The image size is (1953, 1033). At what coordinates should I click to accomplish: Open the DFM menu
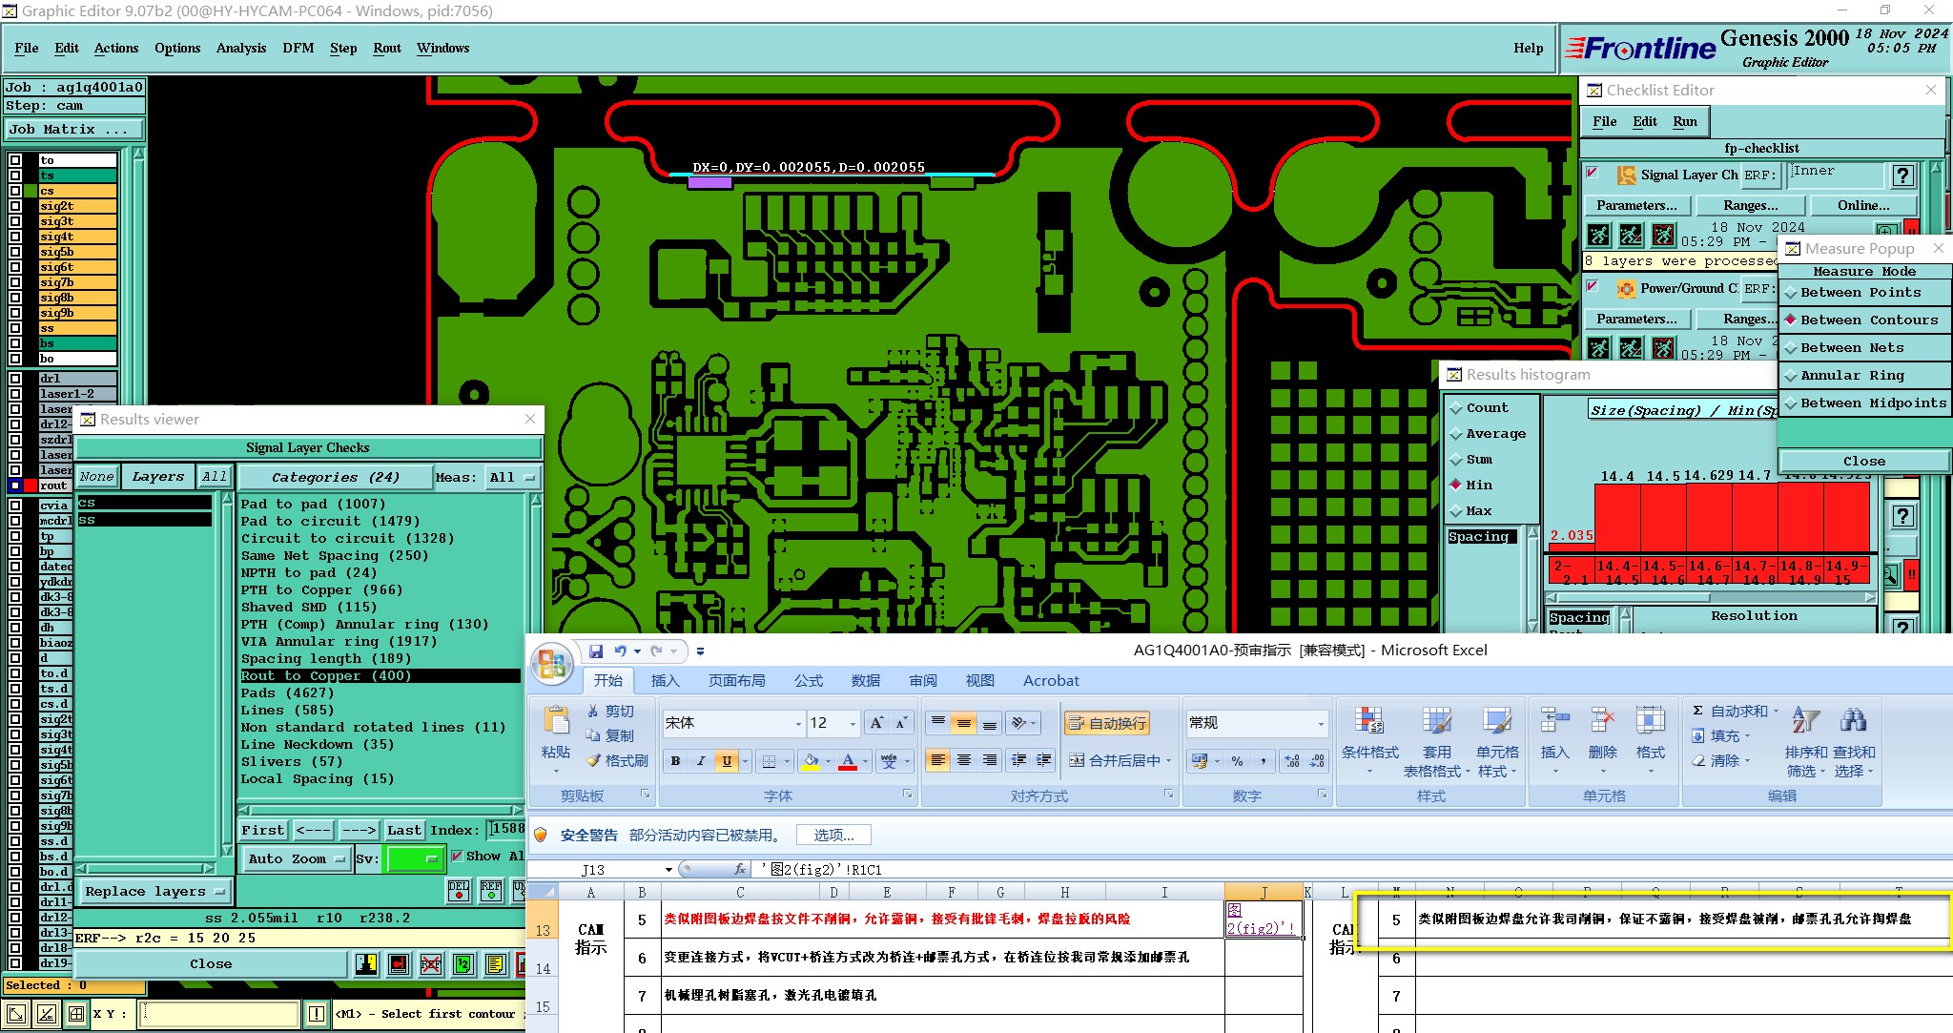pos(298,48)
